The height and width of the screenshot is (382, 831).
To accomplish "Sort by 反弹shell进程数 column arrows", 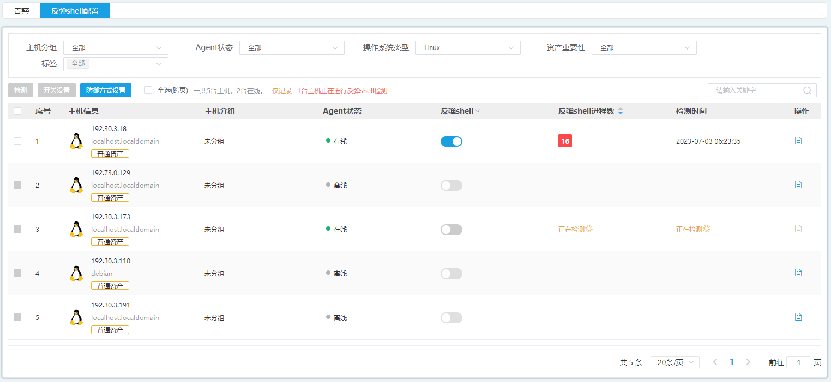I will (x=621, y=111).
